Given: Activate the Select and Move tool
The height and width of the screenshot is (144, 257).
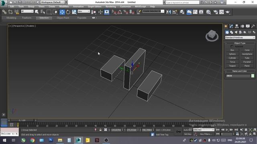Looking at the screenshot, I should point(62,12).
